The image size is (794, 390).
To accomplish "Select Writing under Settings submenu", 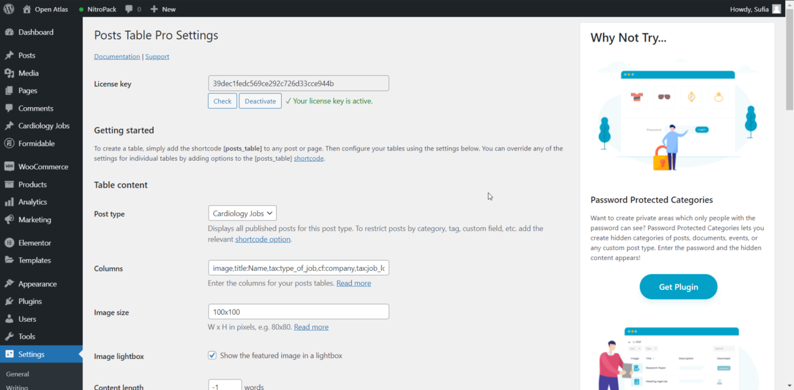I will pos(16,387).
